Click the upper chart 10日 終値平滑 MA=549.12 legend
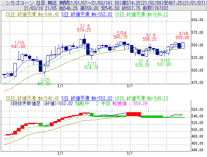Screen dimensions: 207x157 coord(142,14)
